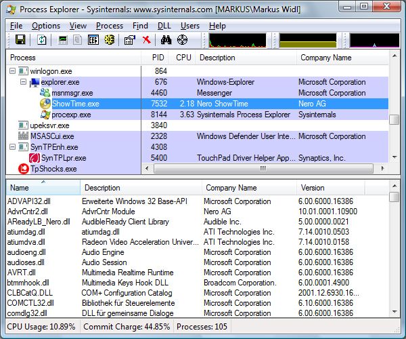Viewport: 406px width, 339px height.
Task: Click the process list scroll up arrow
Action: coord(394,56)
